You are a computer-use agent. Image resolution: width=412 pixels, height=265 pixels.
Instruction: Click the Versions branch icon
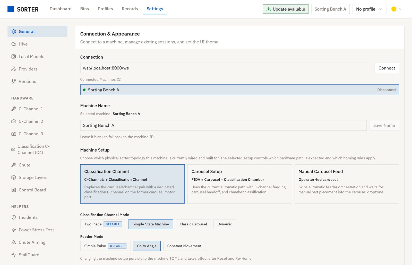(x=14, y=81)
